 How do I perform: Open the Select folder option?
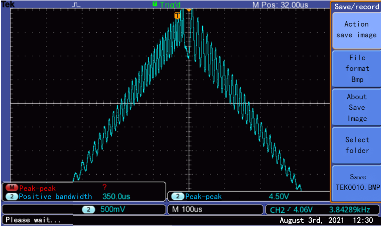coord(357,145)
